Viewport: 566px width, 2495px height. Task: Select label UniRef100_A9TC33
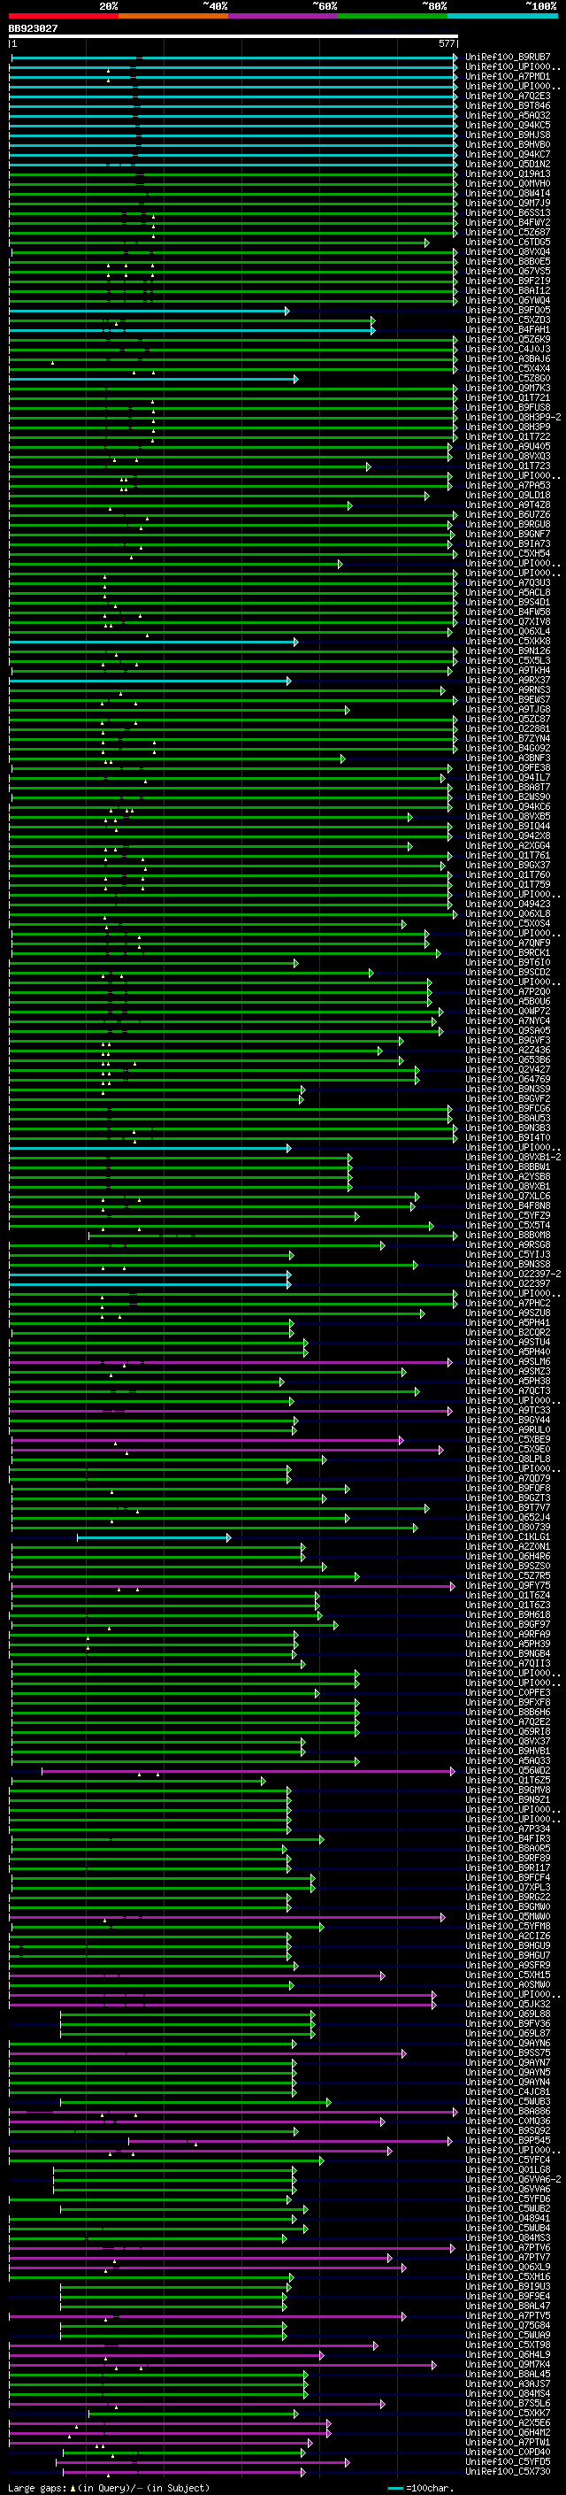pyautogui.click(x=507, y=1410)
